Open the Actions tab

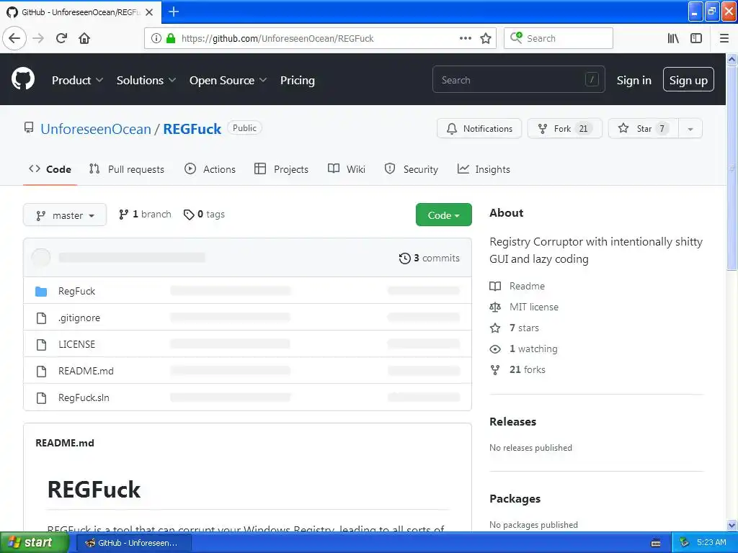(x=210, y=169)
